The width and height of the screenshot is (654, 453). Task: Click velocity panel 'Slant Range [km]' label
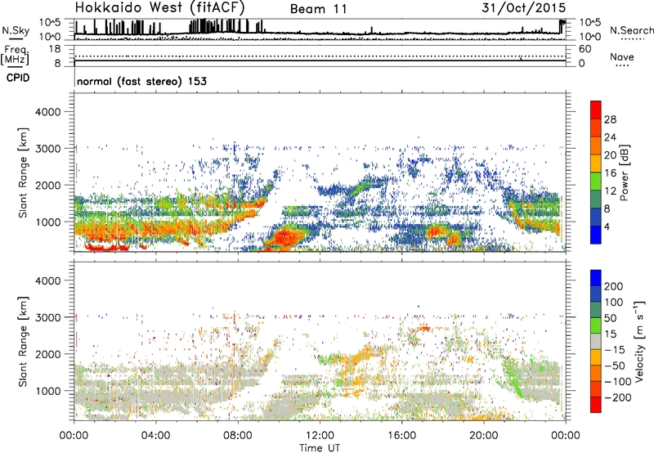pyautogui.click(x=23, y=341)
